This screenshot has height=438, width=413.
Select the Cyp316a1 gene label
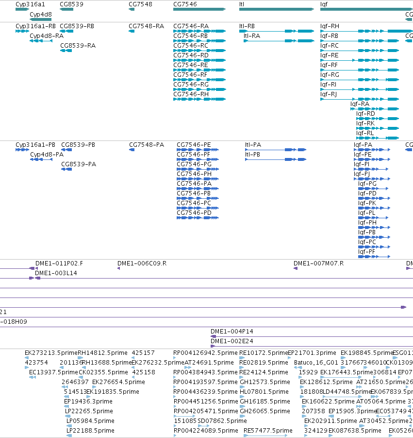click(x=30, y=4)
